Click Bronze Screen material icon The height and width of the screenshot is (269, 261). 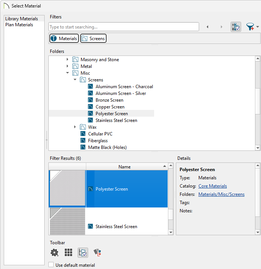tap(90, 100)
